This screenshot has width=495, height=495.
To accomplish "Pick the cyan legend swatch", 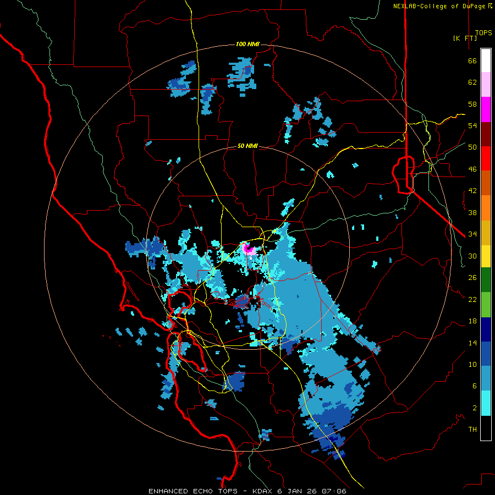I will tap(486, 404).
